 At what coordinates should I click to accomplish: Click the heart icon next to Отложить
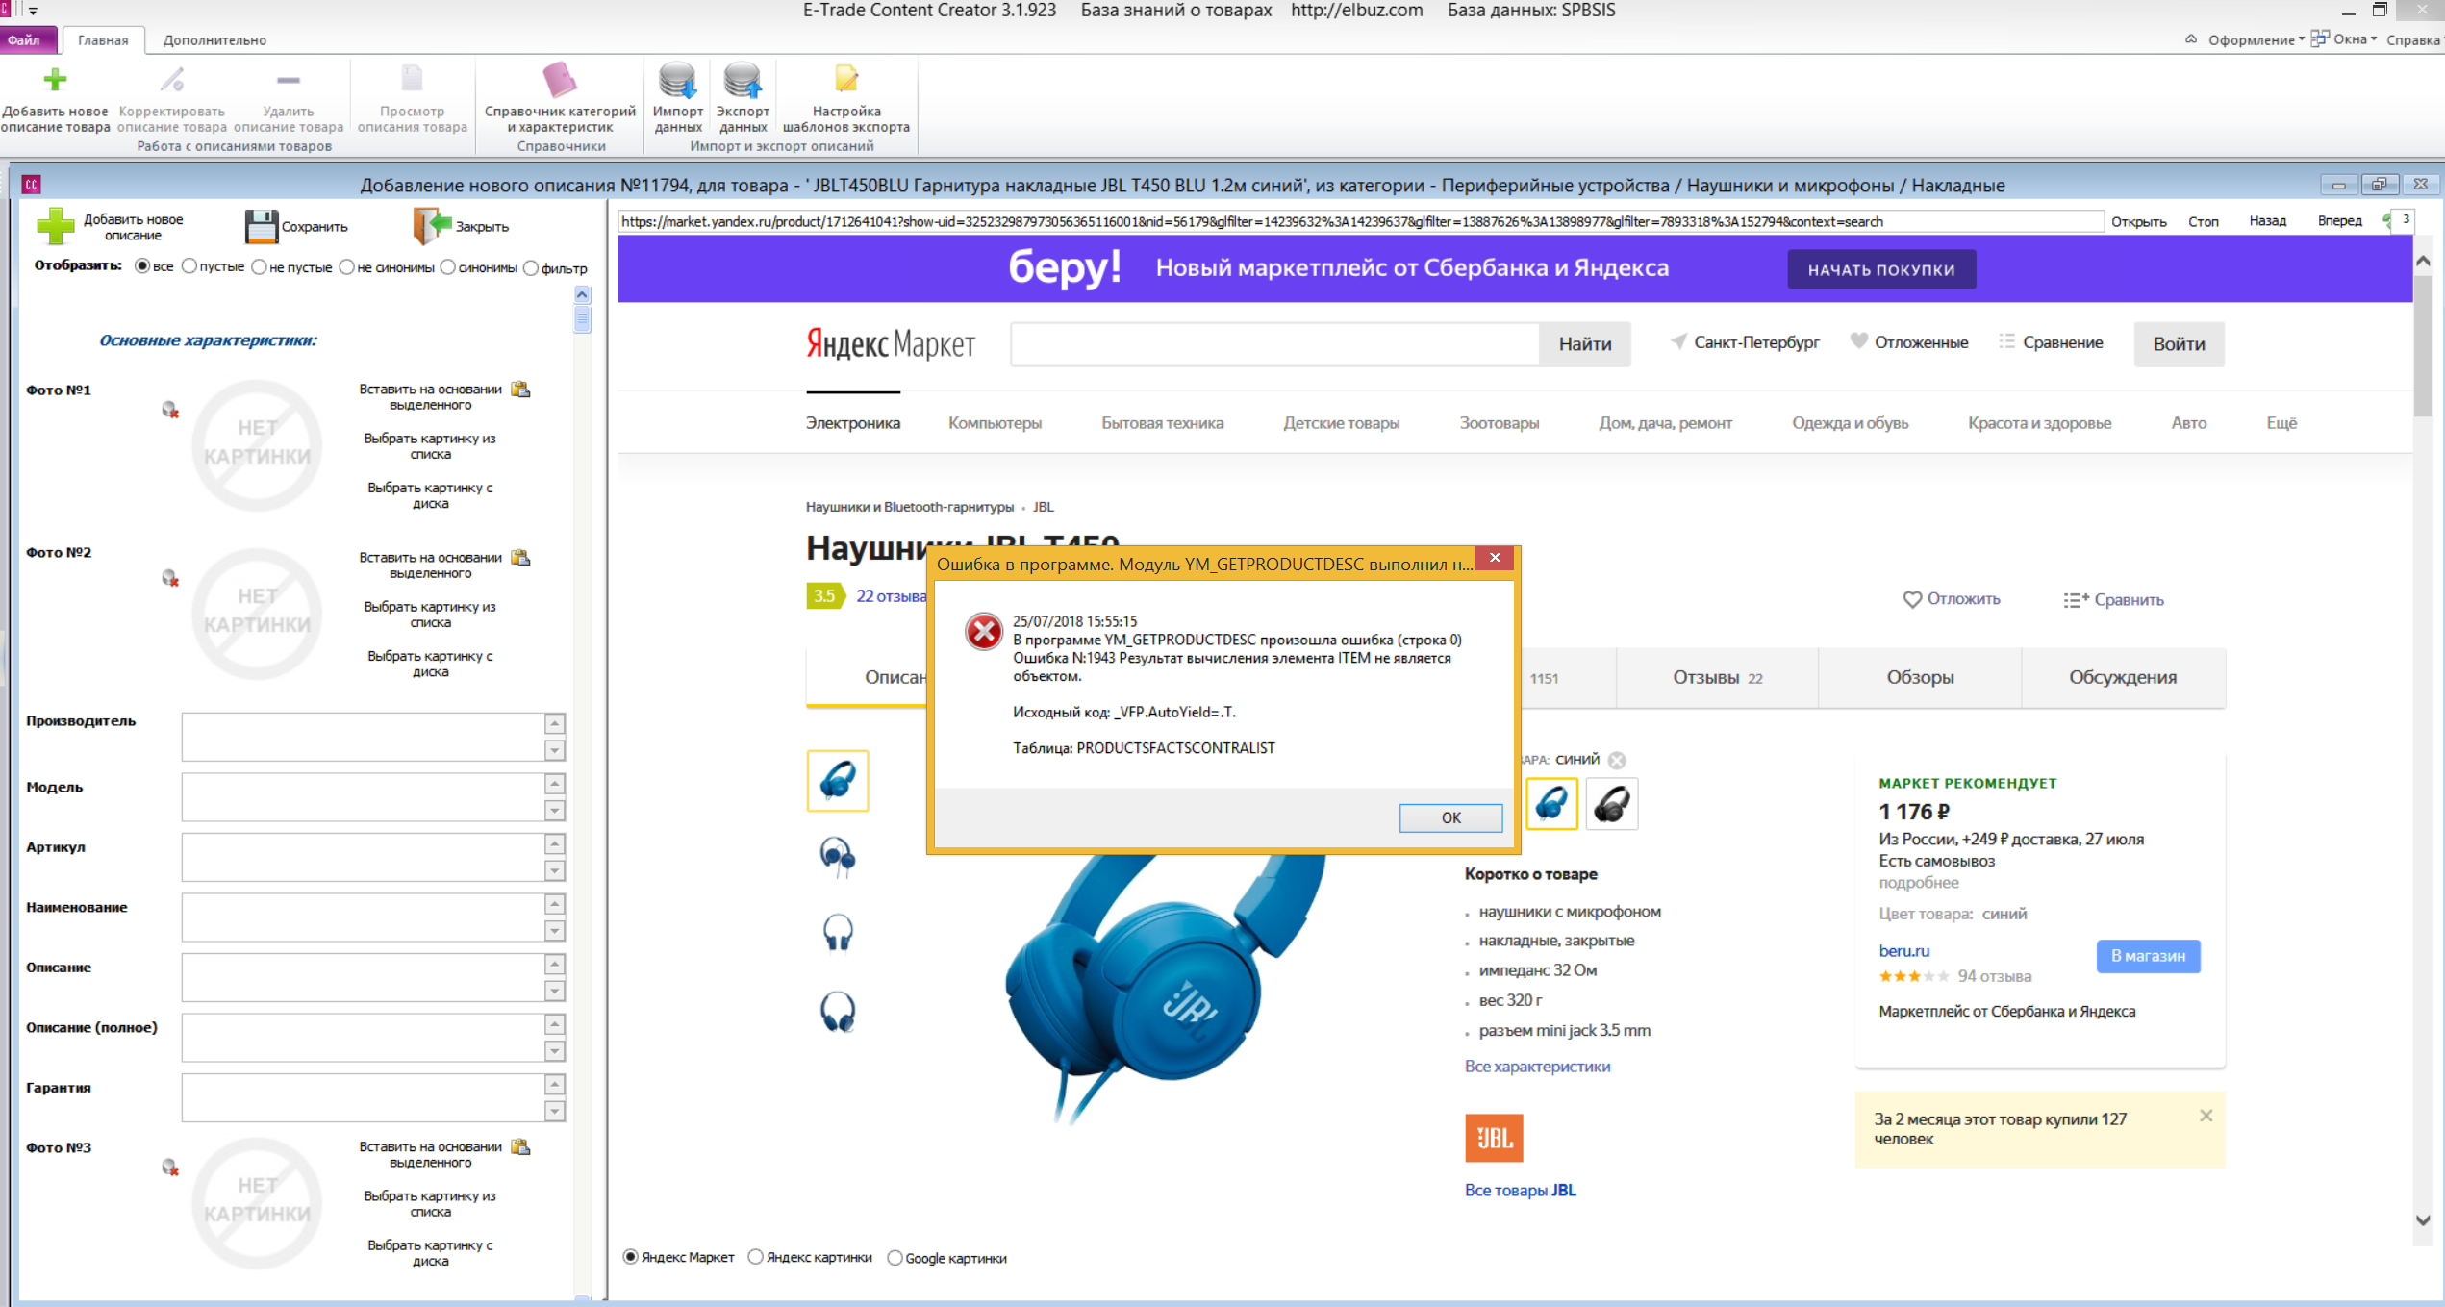1912,599
